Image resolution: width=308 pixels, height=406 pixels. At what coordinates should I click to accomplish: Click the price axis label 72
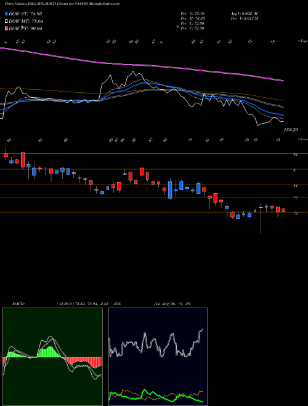(x=295, y=213)
